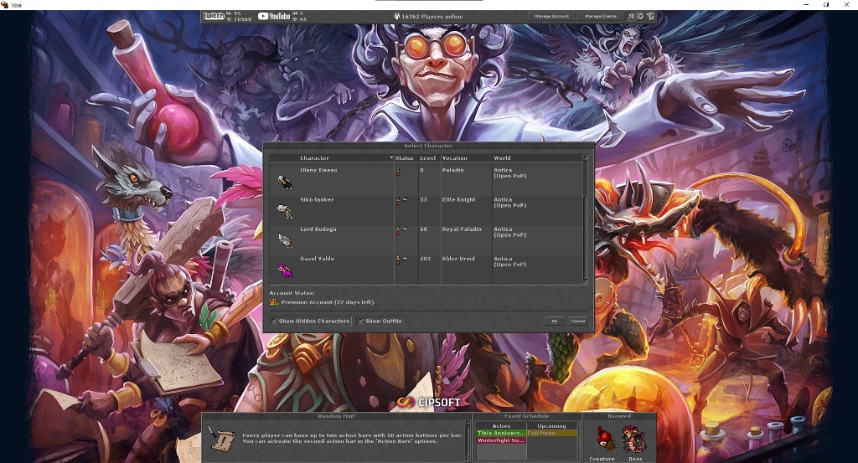Click the boosted boss icon
The image size is (858, 463).
click(x=633, y=438)
